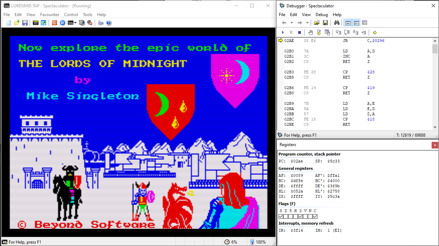Click the jump target $0296 in disassembly
Viewport: 439px width, 246px height.
[378, 41]
